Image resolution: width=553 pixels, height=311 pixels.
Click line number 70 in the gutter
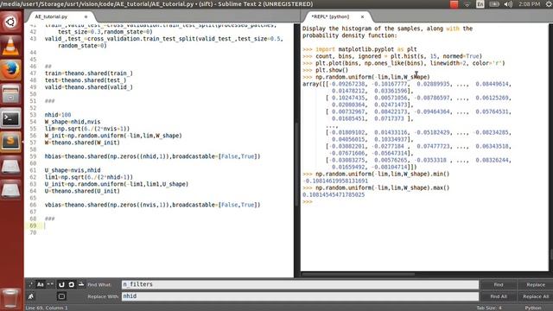33,232
